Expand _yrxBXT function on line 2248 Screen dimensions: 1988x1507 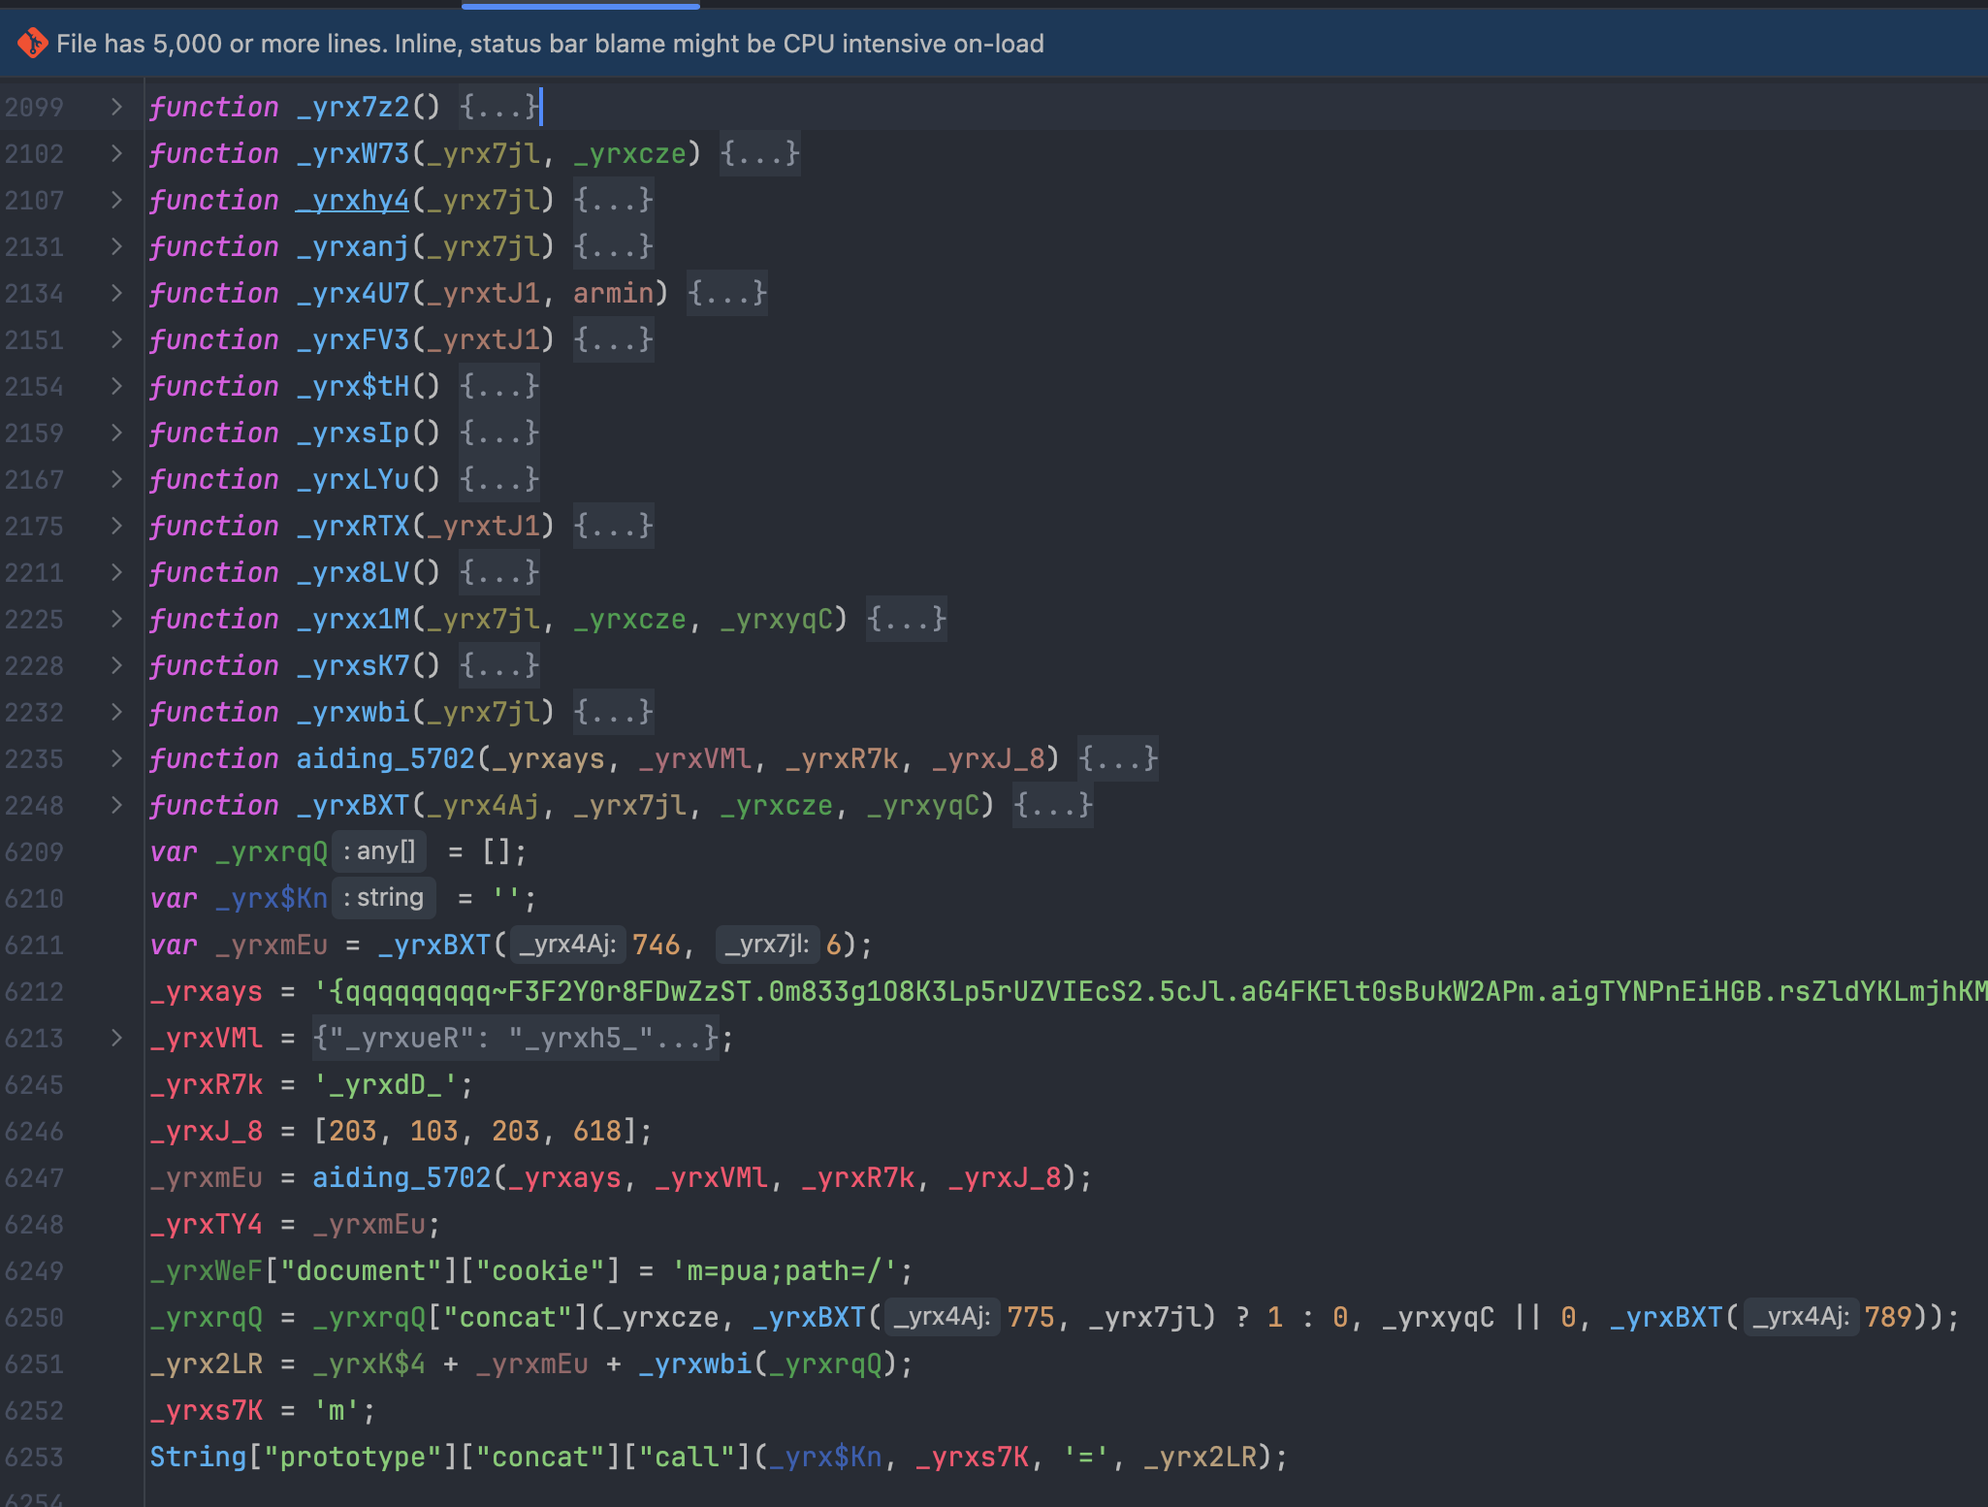[116, 805]
